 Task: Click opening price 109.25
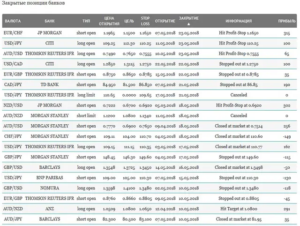109,44
